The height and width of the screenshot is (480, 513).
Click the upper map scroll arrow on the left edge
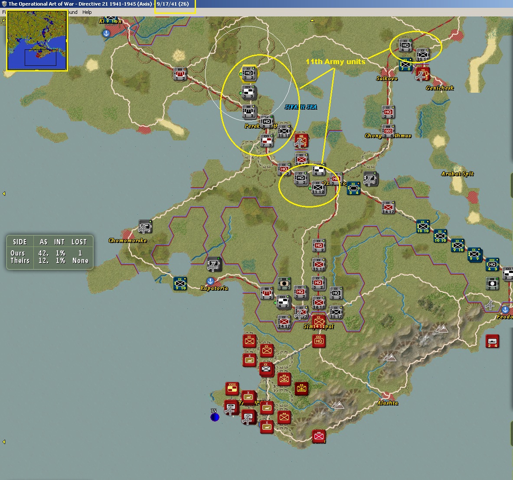coord(4,194)
